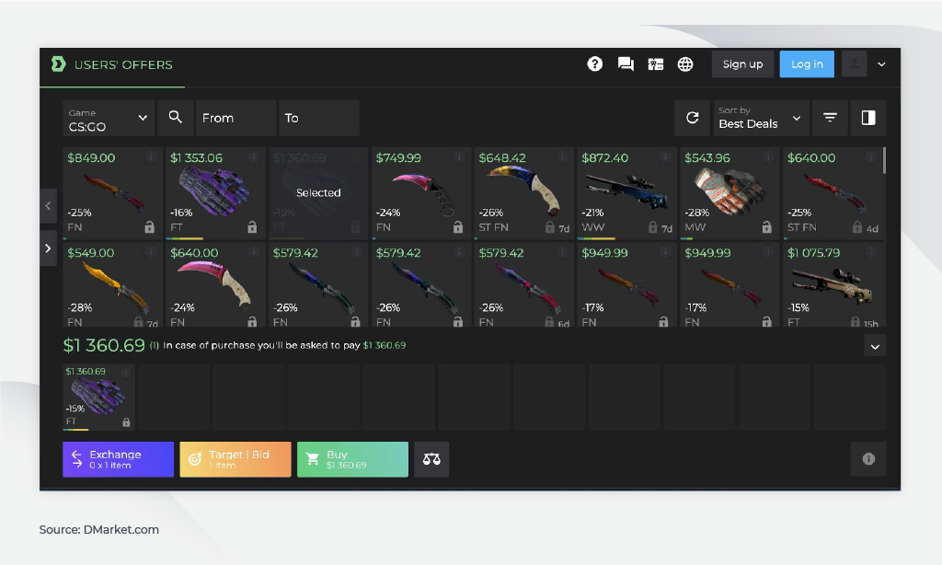Open the Game CS:GO dropdown
Viewport: 942px width, 565px height.
click(x=109, y=118)
